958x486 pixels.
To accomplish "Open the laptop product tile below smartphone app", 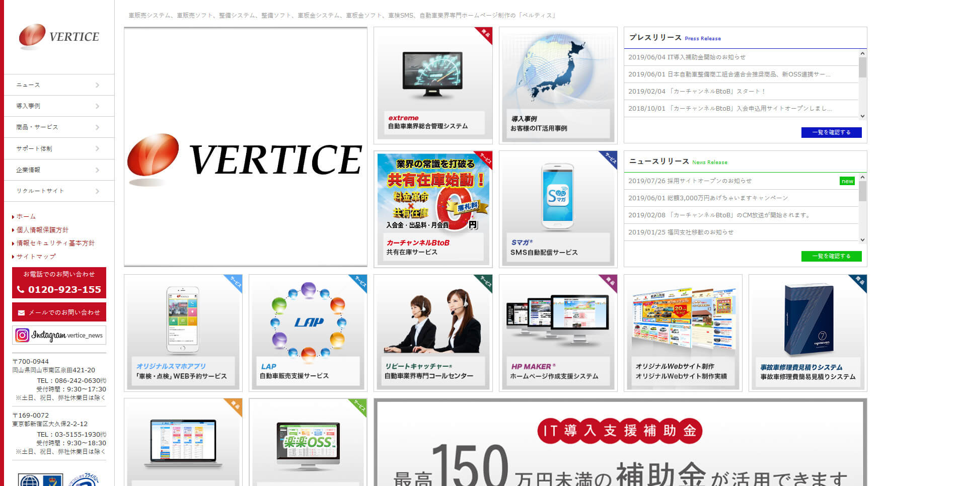I will (x=183, y=442).
